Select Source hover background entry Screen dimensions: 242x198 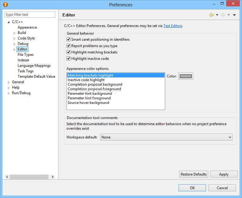(116, 103)
